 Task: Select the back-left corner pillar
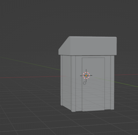[x=61, y=80]
